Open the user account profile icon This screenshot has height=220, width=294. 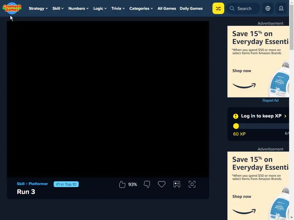tap(281, 8)
